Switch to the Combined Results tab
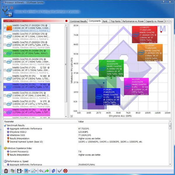175x175 pixels. (x=78, y=21)
